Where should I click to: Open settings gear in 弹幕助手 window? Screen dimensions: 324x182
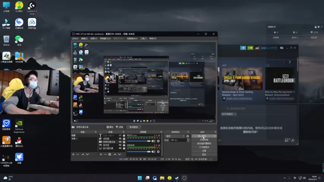click(318, 27)
